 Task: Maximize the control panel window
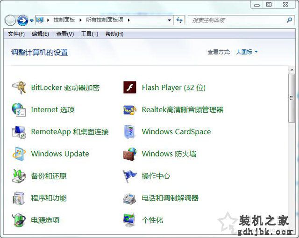[x=269, y=4]
